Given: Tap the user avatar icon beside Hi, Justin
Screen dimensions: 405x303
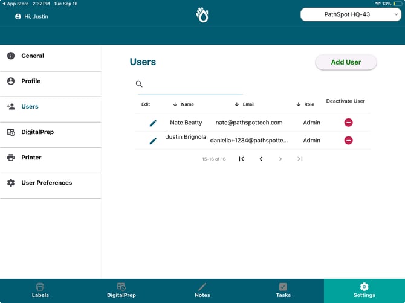Looking at the screenshot, I should (18, 17).
